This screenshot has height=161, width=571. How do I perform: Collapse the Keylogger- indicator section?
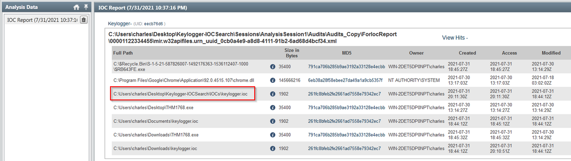point(120,23)
